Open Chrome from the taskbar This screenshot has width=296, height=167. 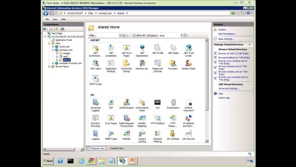[92, 161]
